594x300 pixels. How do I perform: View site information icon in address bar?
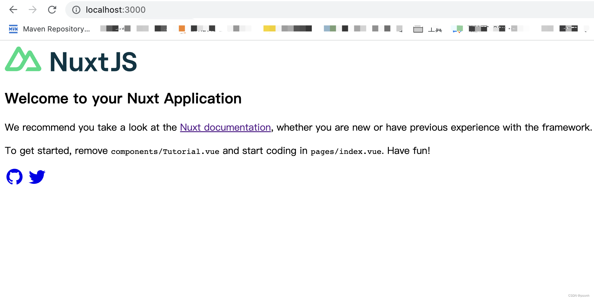coord(76,10)
